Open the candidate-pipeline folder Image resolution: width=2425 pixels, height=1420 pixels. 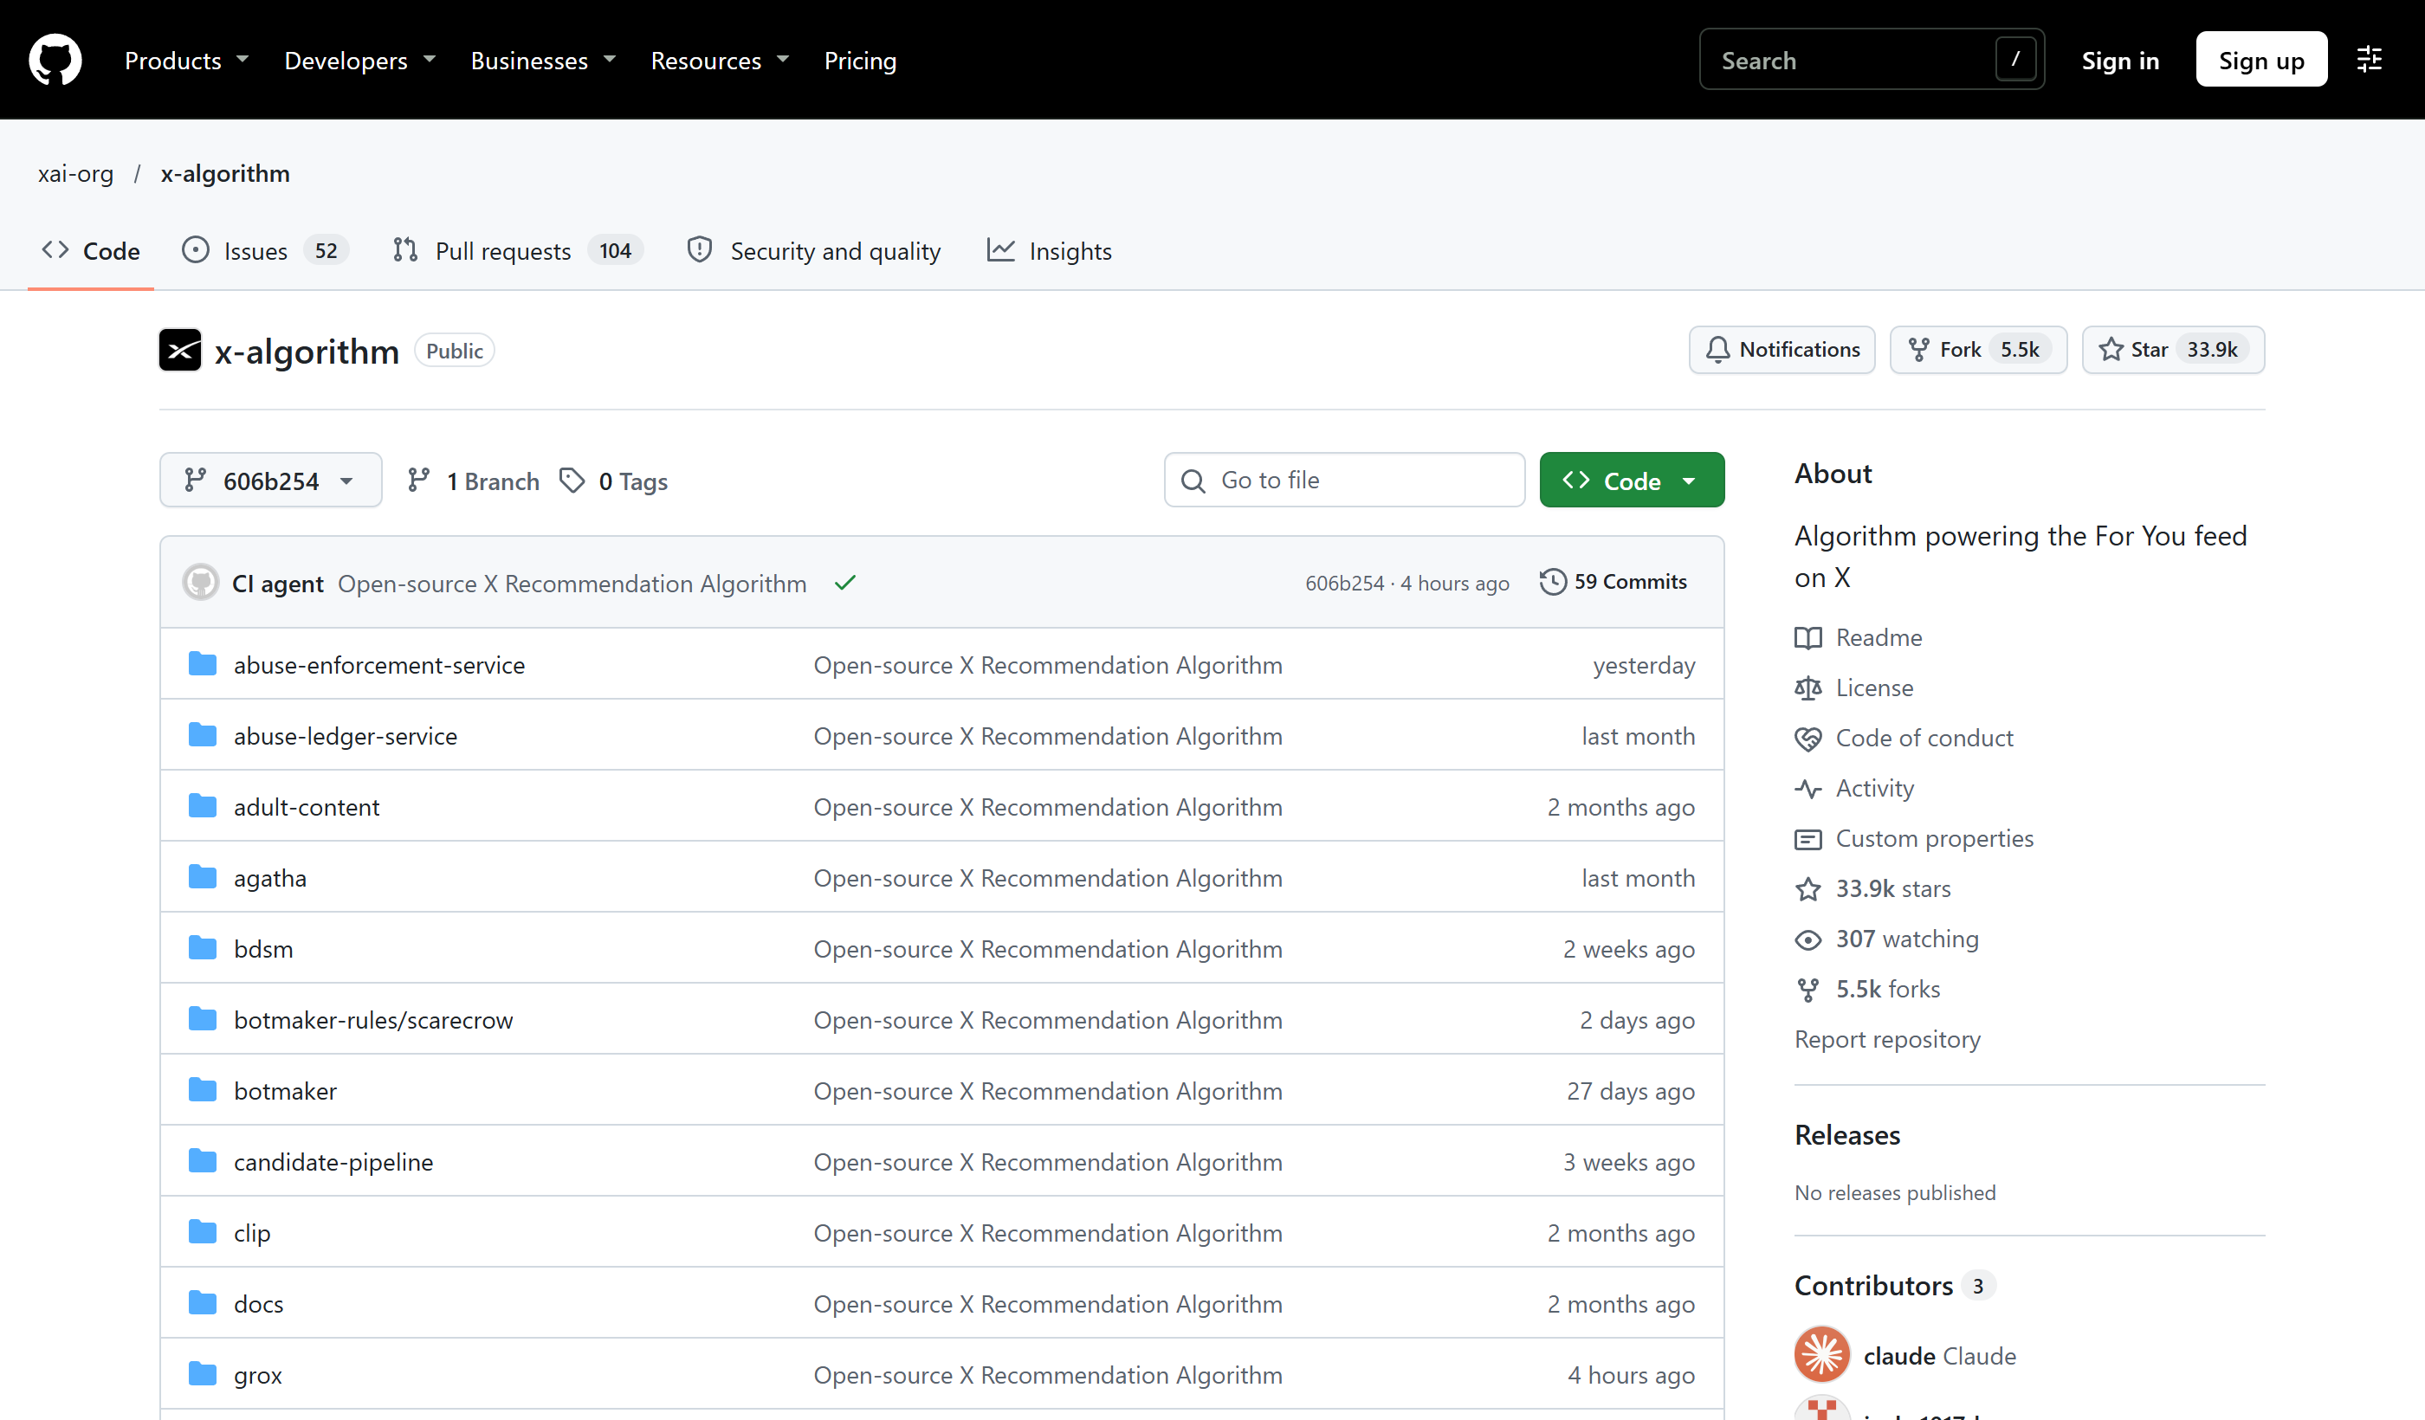tap(333, 1161)
